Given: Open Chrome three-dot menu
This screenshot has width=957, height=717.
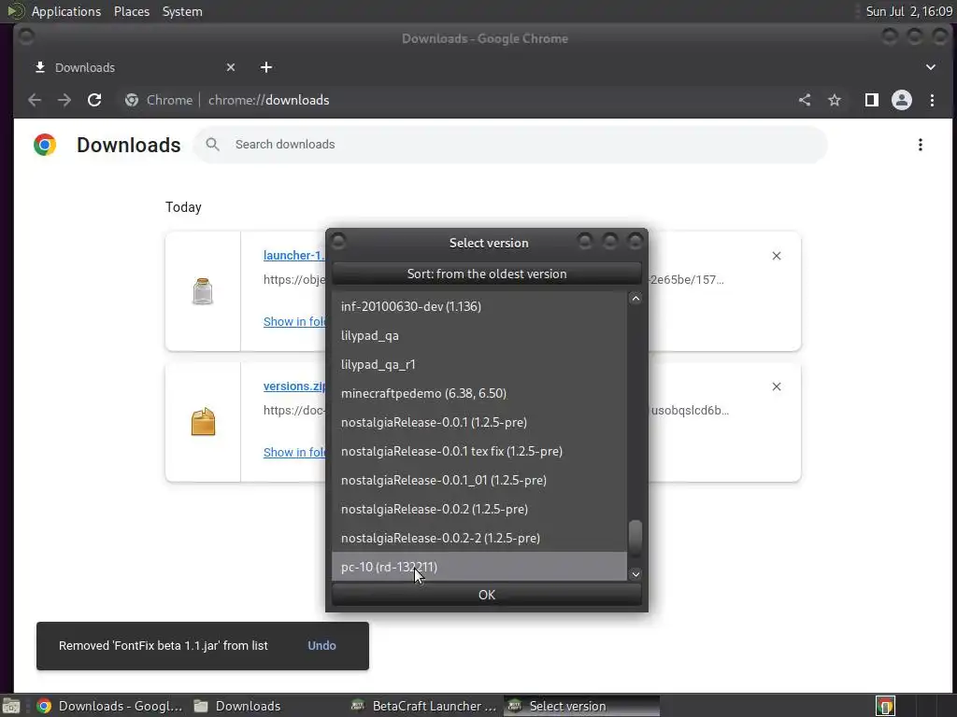Looking at the screenshot, I should tap(932, 100).
